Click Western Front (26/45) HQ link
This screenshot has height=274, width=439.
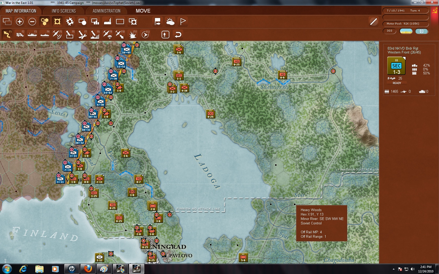(404, 52)
